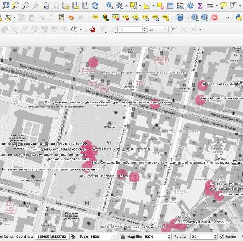Open the attribute table

point(170,5)
